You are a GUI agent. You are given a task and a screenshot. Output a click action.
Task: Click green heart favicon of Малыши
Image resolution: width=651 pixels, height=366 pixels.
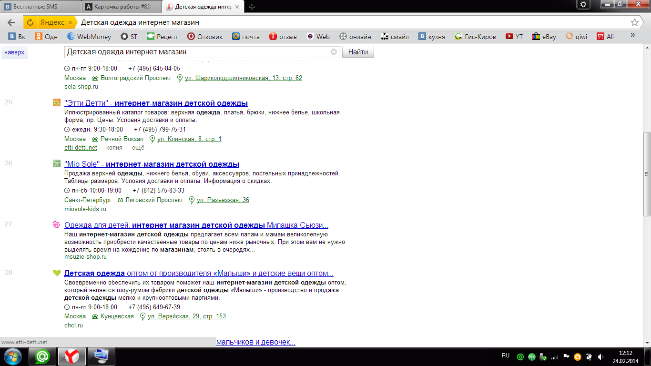point(57,273)
